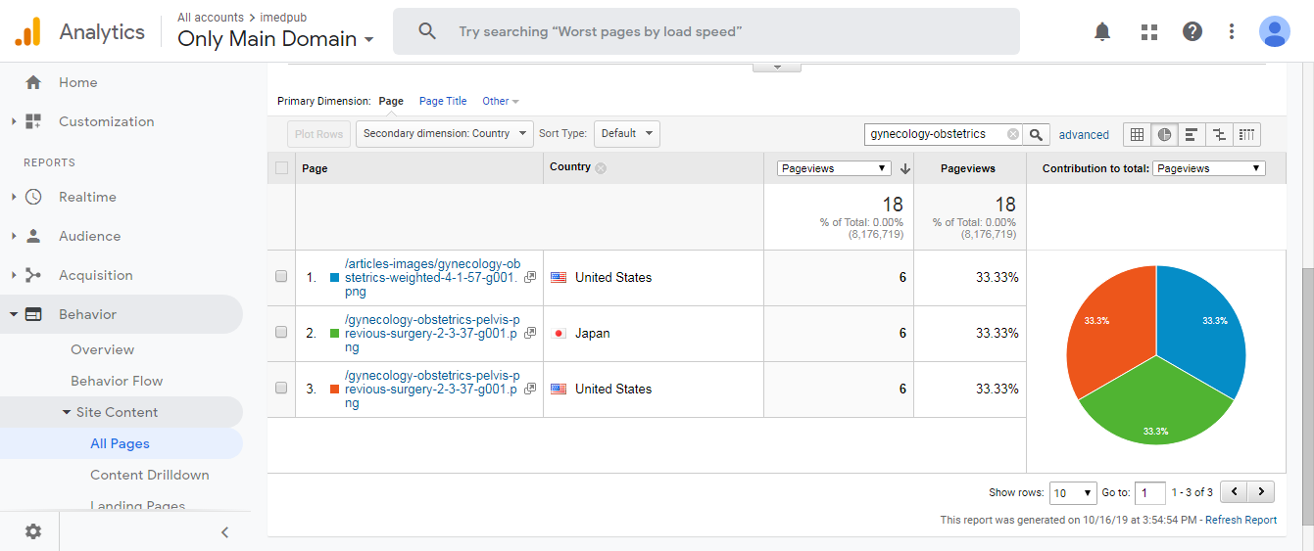Tick the Japan row checkbox

tap(282, 333)
